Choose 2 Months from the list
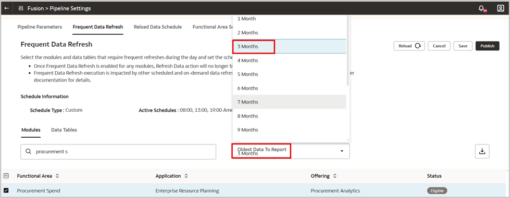This screenshot has height=198, width=510. [289, 32]
